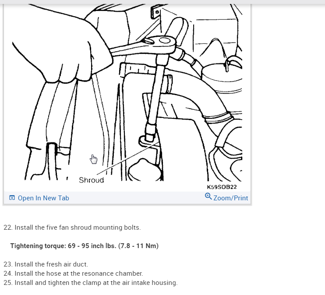Click the hose clamp on the curved hose
The width and height of the screenshot is (325, 295).
click(218, 118)
